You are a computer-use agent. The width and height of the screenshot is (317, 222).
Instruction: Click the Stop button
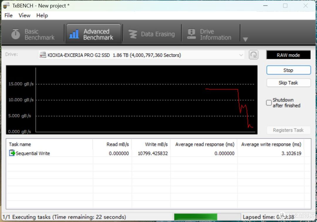point(289,70)
